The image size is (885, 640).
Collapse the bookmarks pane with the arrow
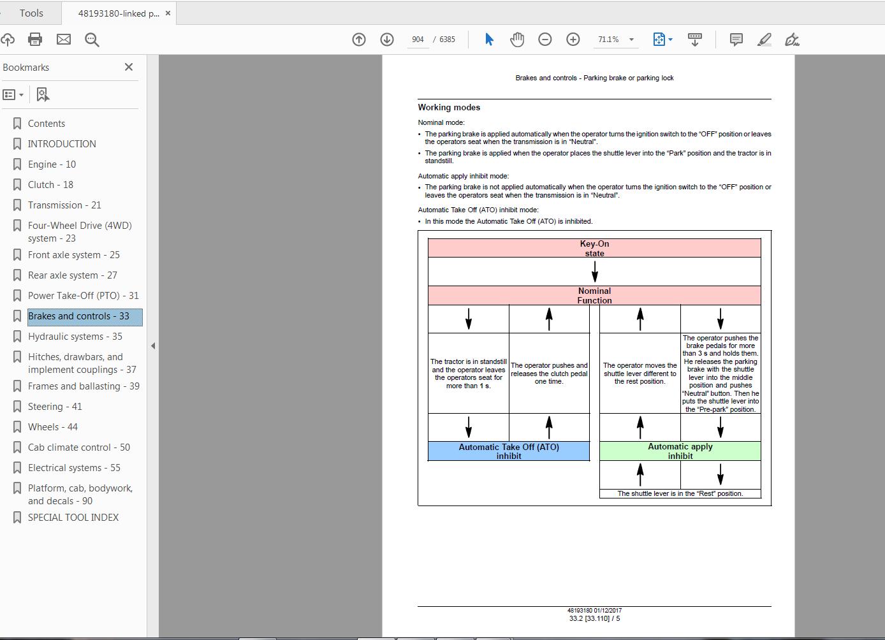[153, 345]
